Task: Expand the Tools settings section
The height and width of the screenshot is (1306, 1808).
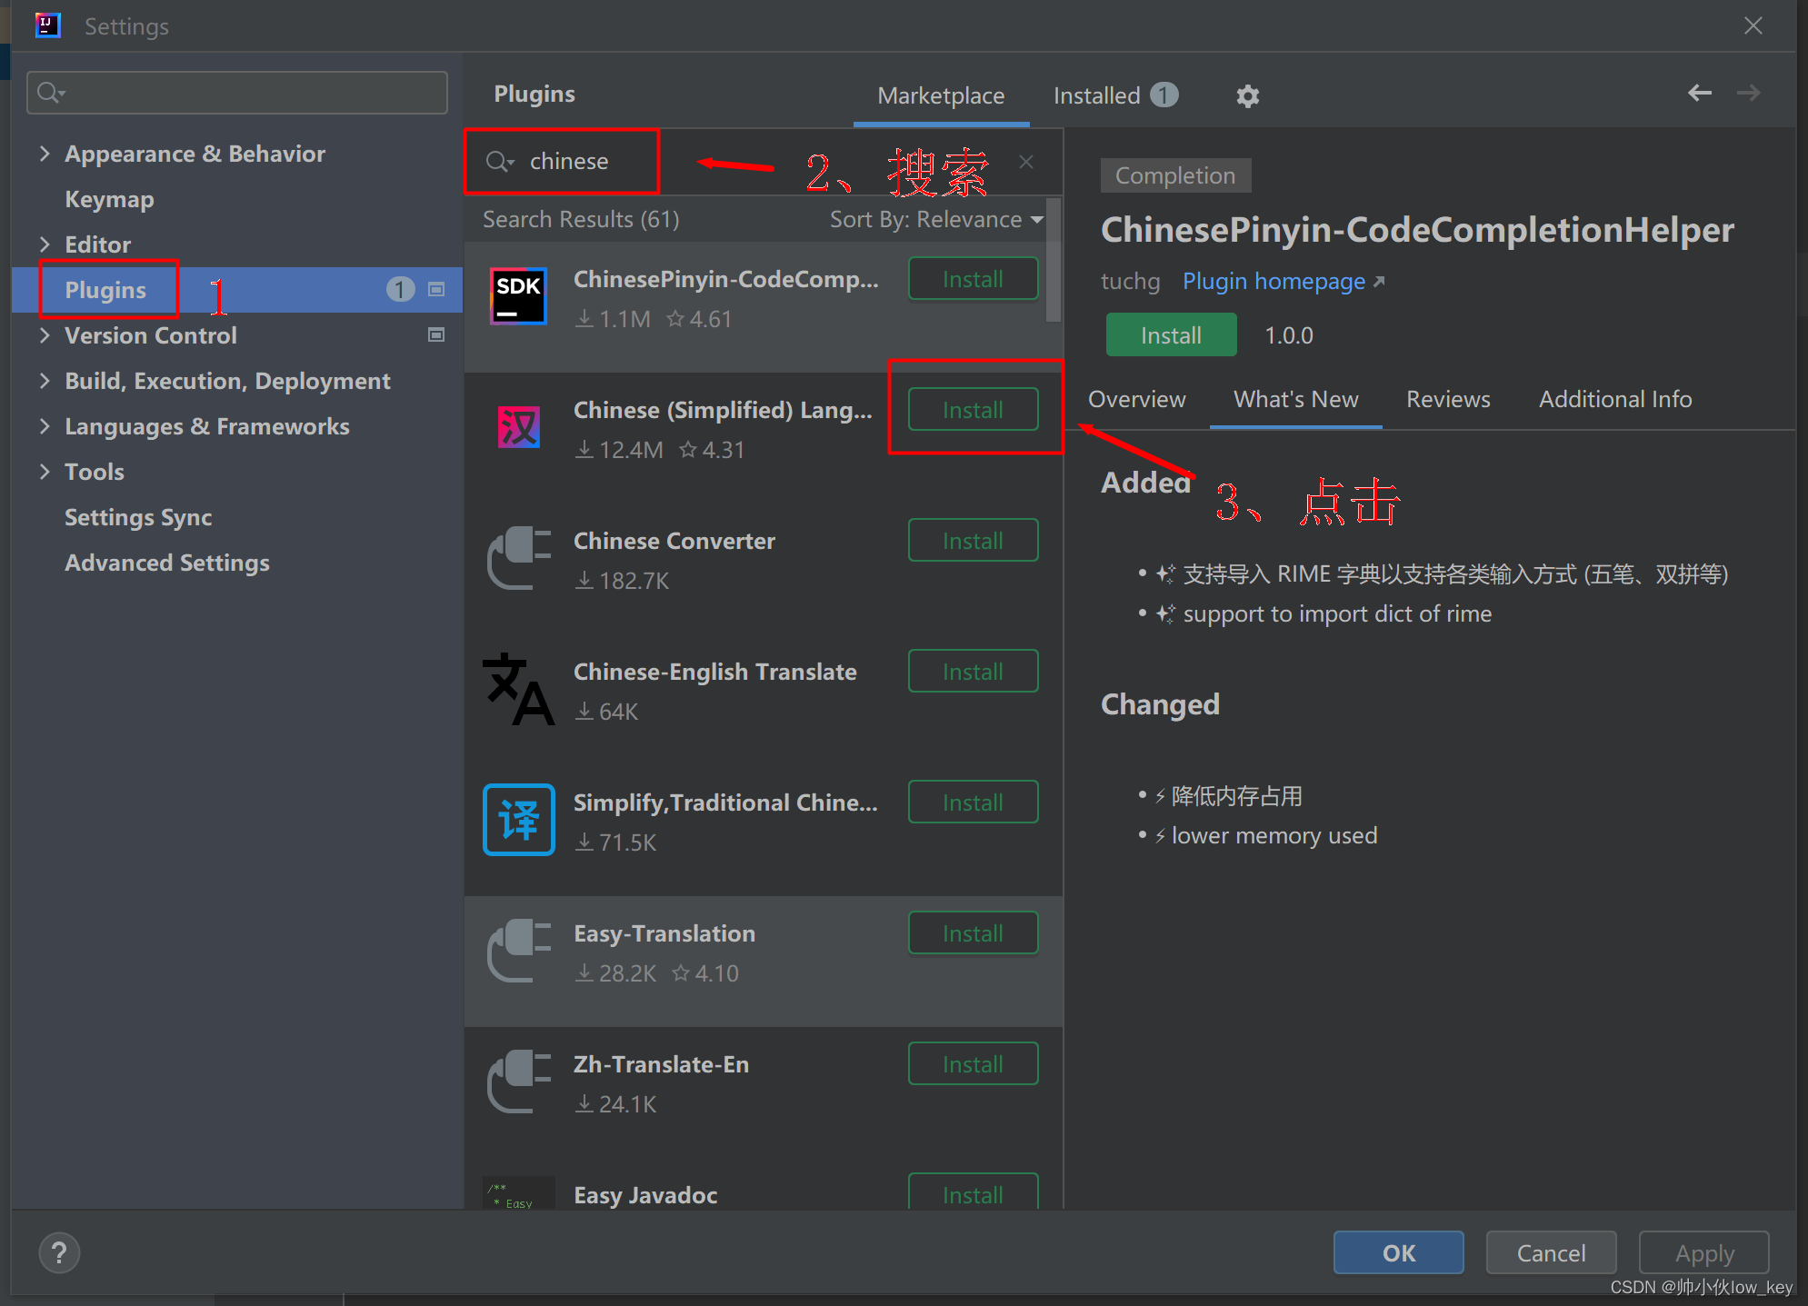Action: click(x=45, y=472)
